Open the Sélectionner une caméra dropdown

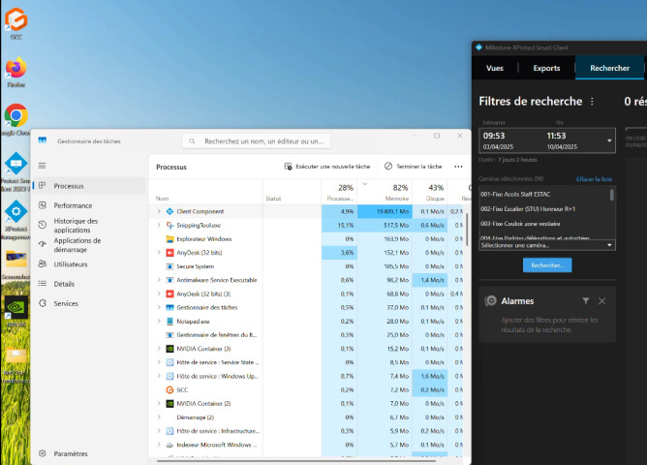(x=547, y=245)
